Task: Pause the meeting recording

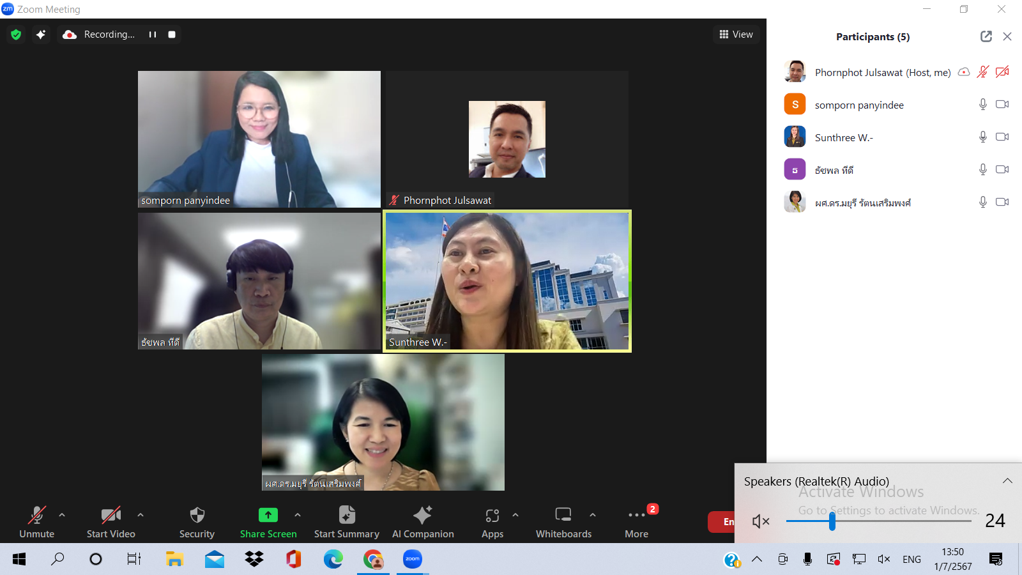Action: (153, 34)
